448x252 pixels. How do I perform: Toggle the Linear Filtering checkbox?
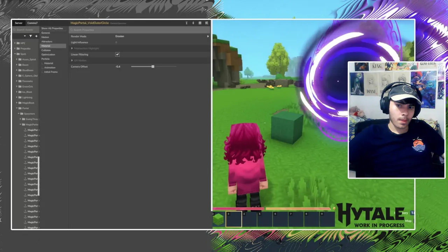click(117, 55)
